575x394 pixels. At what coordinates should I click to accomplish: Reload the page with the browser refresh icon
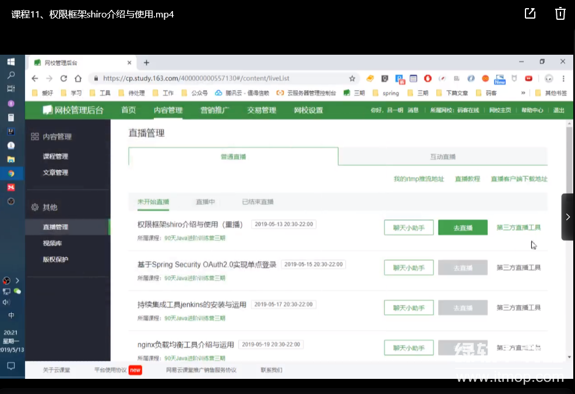point(64,78)
